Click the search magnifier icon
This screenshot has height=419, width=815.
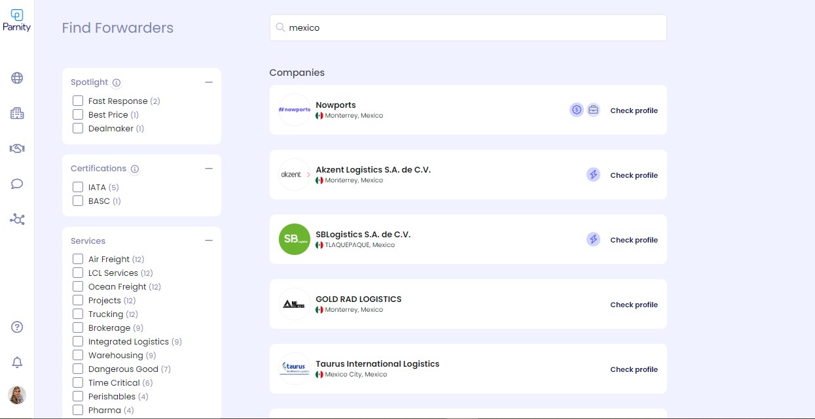coord(280,27)
